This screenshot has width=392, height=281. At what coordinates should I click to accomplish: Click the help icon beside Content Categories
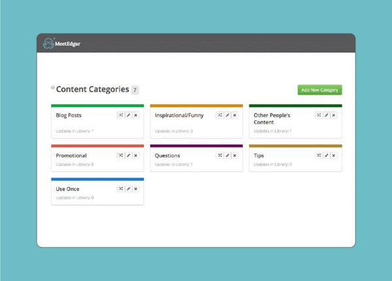53,88
